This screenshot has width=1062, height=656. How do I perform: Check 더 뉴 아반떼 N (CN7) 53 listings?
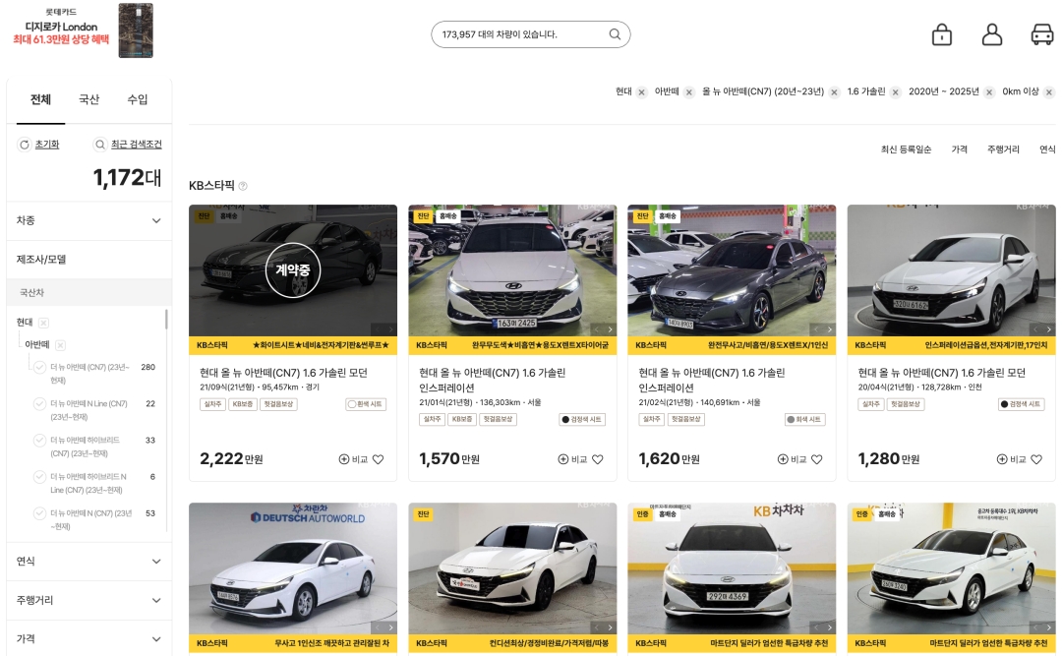coord(39,513)
